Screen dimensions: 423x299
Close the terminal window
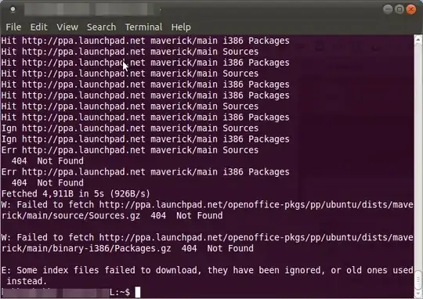[x=411, y=9]
